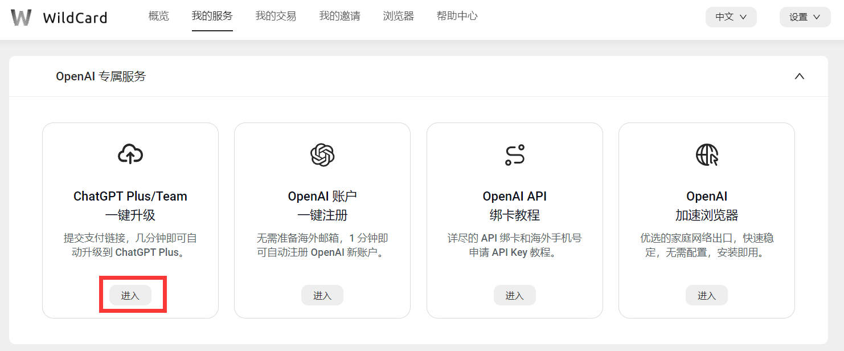The image size is (844, 351).
Task: Click the cloud upload icon for ChatGPT Plus/Team
Action: (130, 154)
